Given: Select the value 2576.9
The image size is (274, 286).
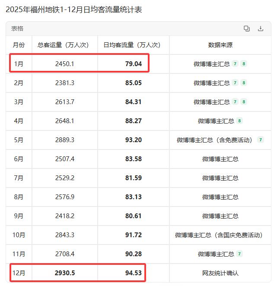Looking at the screenshot, I should tap(65, 197).
